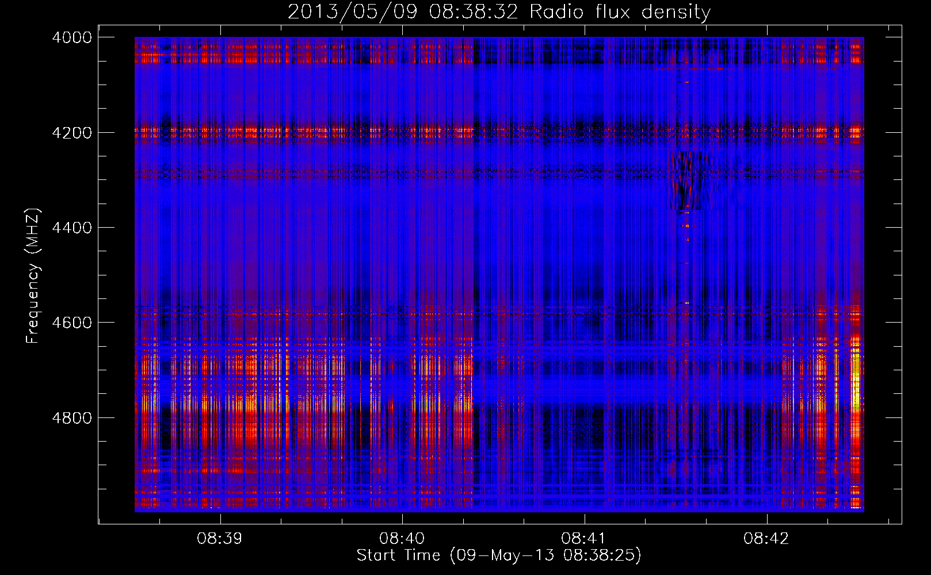This screenshot has height=575, width=931.
Task: Click the 08:40 time axis label
Action: click(402, 539)
